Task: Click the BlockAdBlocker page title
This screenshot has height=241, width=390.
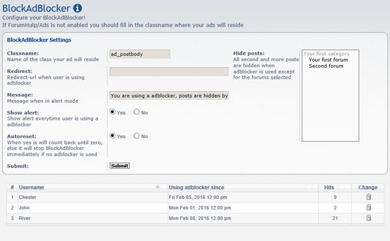Action: point(36,8)
